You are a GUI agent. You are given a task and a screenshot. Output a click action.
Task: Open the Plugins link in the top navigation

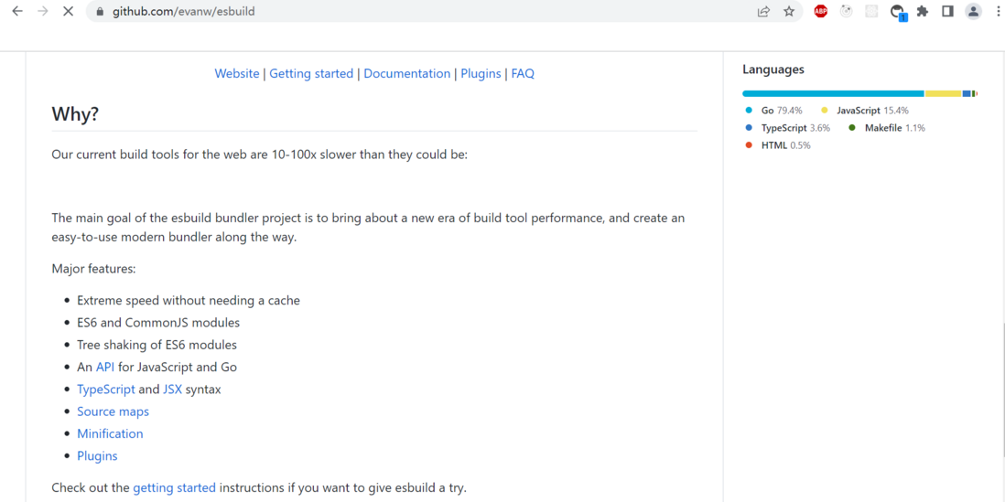click(481, 74)
